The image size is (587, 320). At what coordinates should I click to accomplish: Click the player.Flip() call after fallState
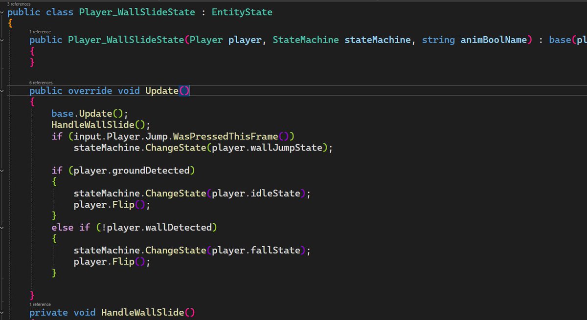(x=112, y=261)
